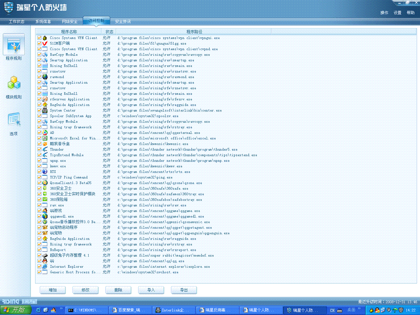This screenshot has height=315, width=420.
Task: Select the QQ宠物 program name
Action: (56, 233)
